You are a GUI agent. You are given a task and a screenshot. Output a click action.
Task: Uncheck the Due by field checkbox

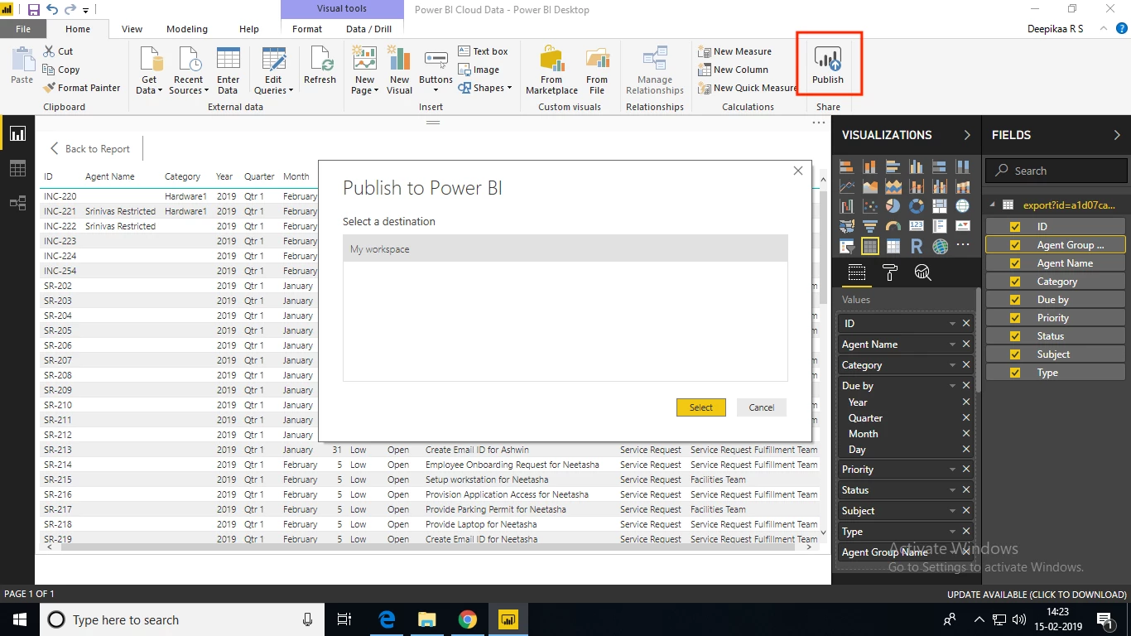click(x=1015, y=299)
